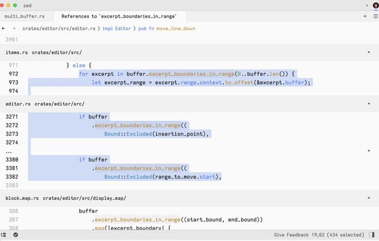Collapse the items.rs excerpt header

(369, 52)
